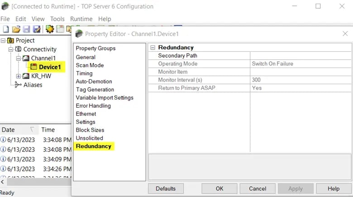
Task: Collapse the Channel1 tree node
Action: (19, 58)
